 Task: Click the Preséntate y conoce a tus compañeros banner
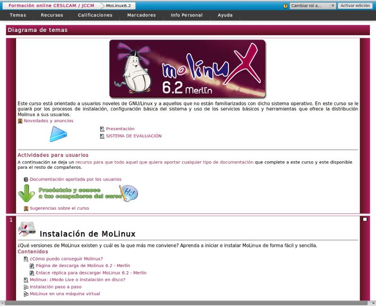click(x=78, y=193)
